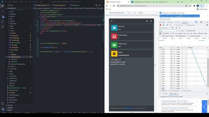Image resolution: width=209 pixels, height=117 pixels.
Task: Click the hamburger menu in the dashboard page
Action: coord(112,21)
